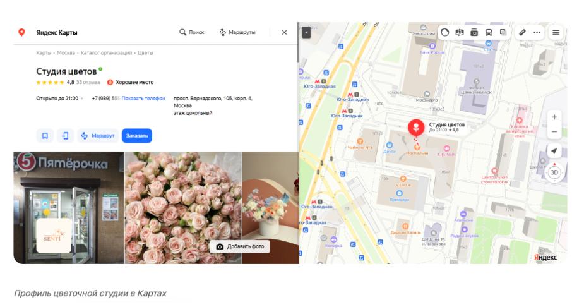Viewport: 572px width, 307px height.
Task: Open the pink roses bouquet photo
Action: (x=183, y=208)
